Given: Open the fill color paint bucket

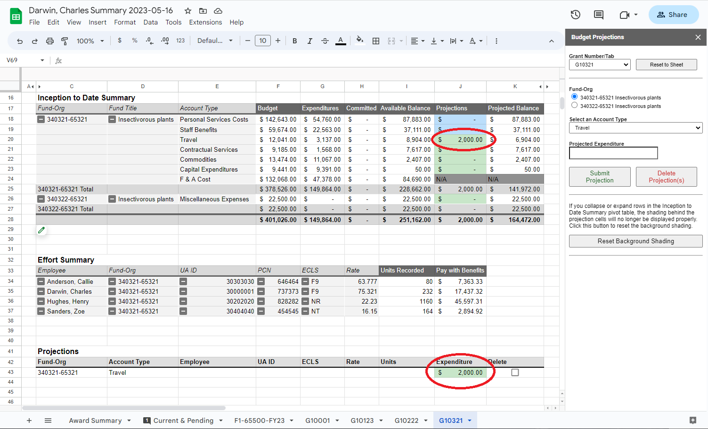Looking at the screenshot, I should (x=359, y=41).
